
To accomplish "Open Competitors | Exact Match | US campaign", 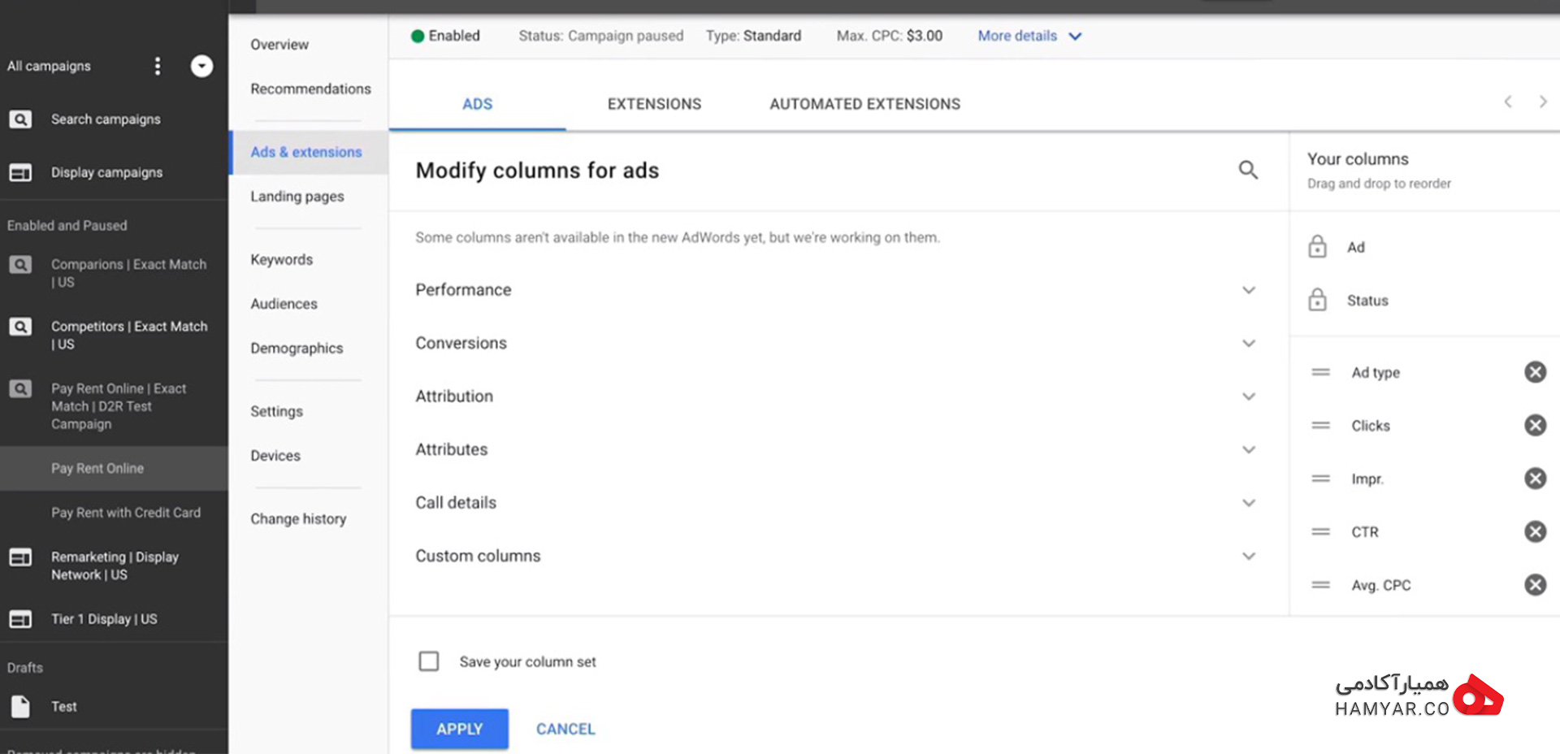I will click(x=129, y=335).
